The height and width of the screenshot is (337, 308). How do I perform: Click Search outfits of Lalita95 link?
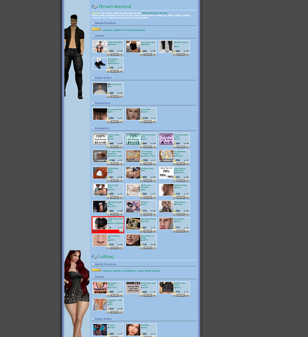[x=119, y=271]
